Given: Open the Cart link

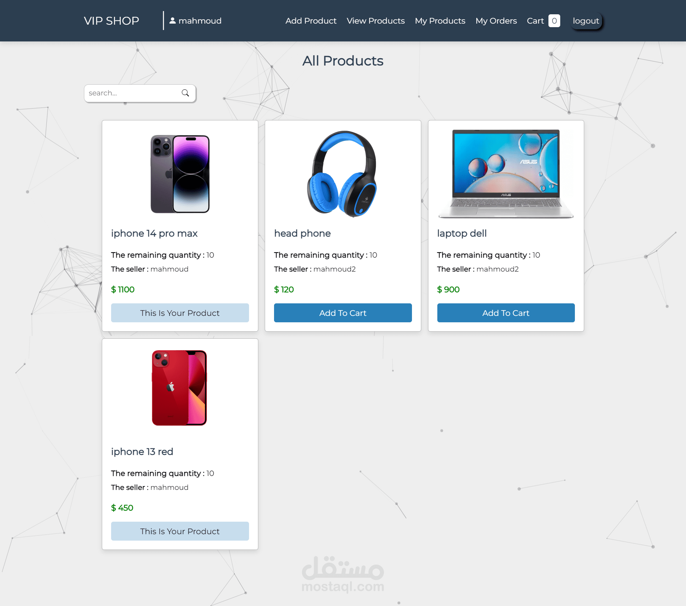Looking at the screenshot, I should click(x=535, y=21).
